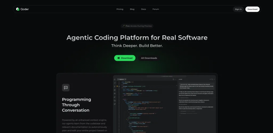Click the IDE top command search bar

(166, 76)
